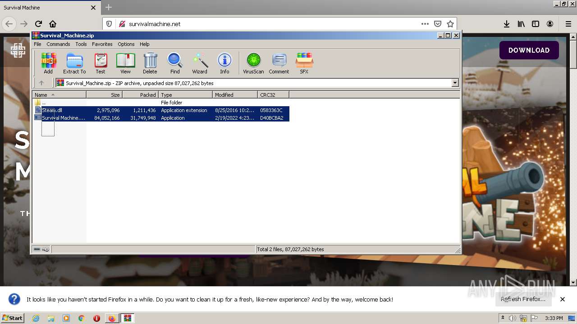Viewport: 577px width, 324px height.
Task: Sort files by the Size column
Action: [104, 95]
